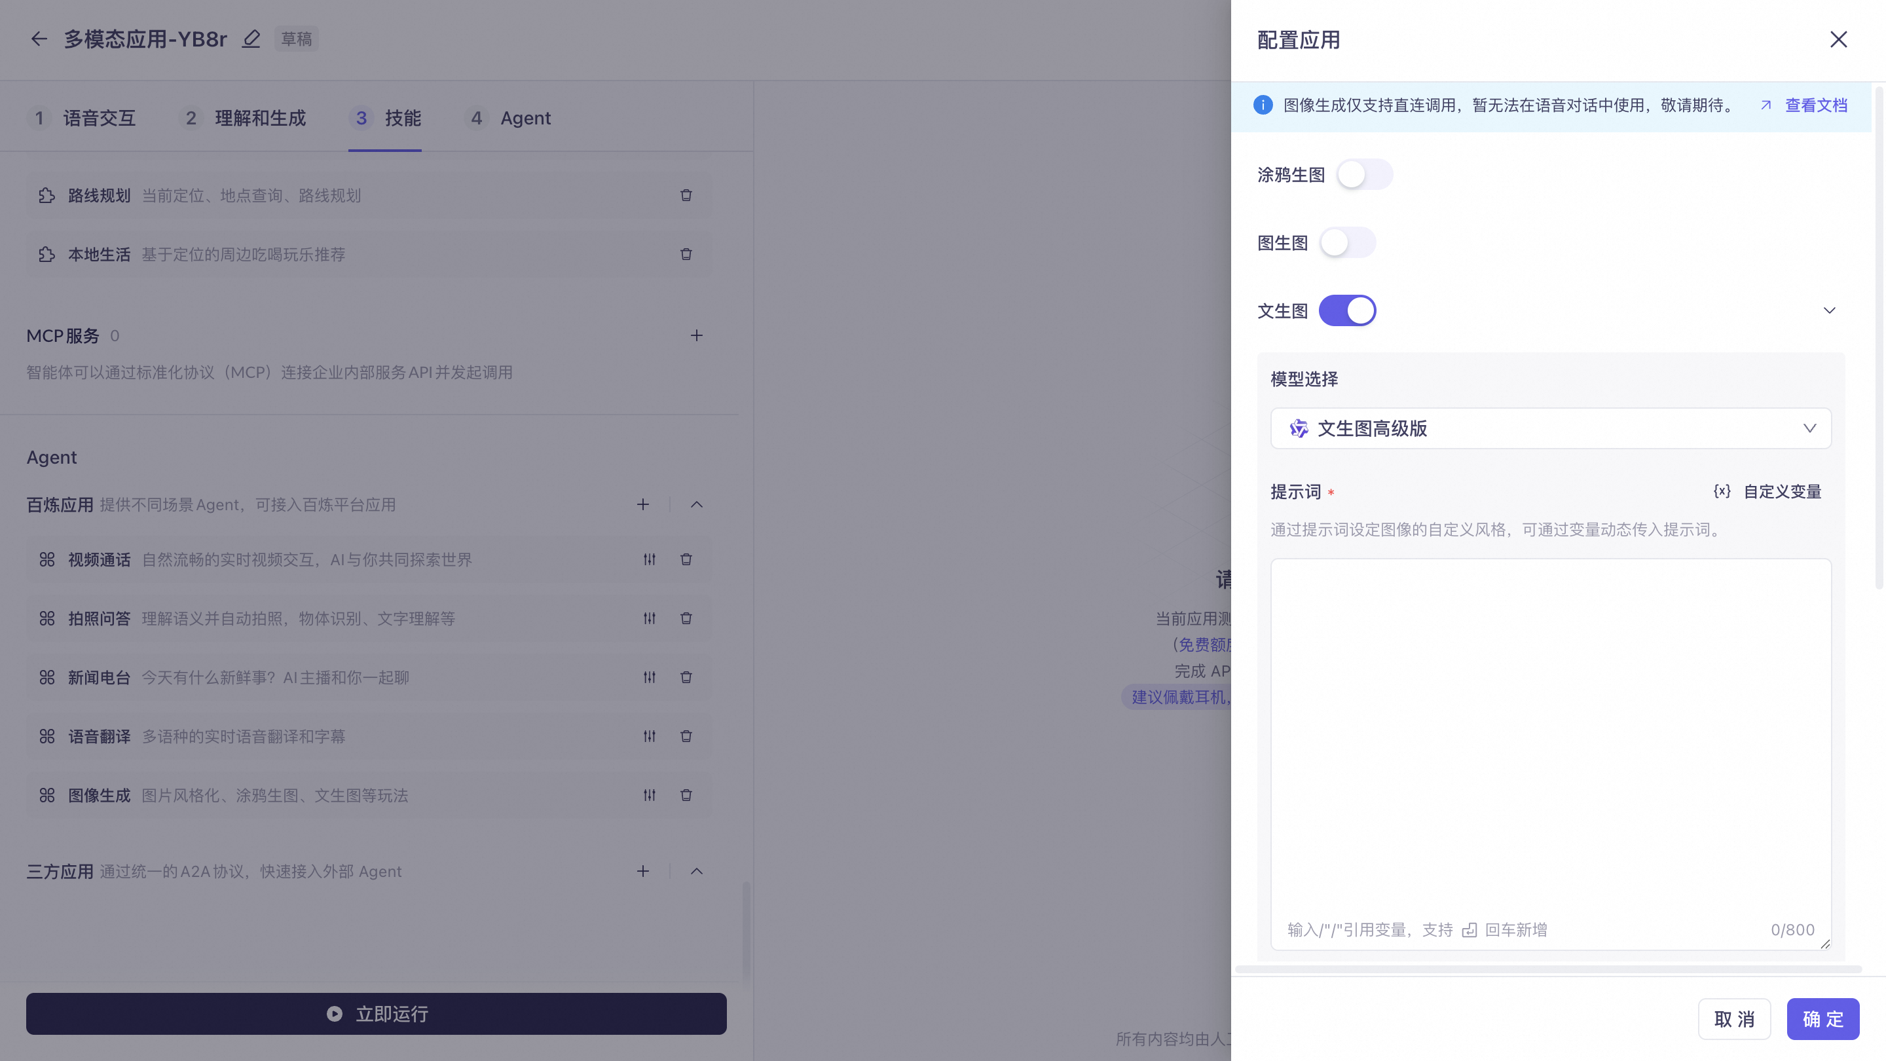This screenshot has width=1886, height=1061.
Task: Delete the 路线规划 skill via trash icon
Action: point(686,196)
